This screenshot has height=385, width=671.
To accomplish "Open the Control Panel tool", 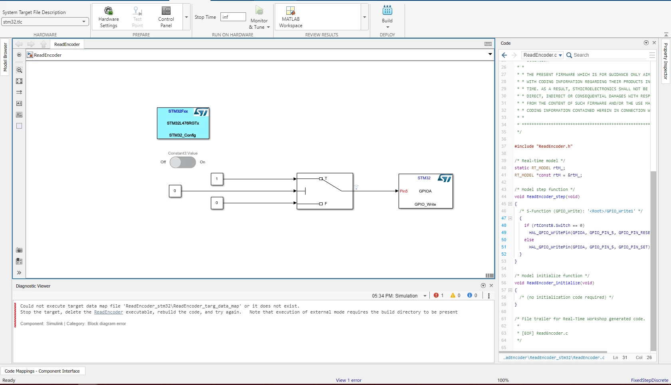I will (166, 17).
